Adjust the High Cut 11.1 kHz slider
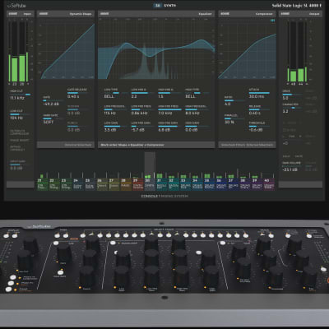The height and width of the screenshot is (329, 329). (20, 95)
